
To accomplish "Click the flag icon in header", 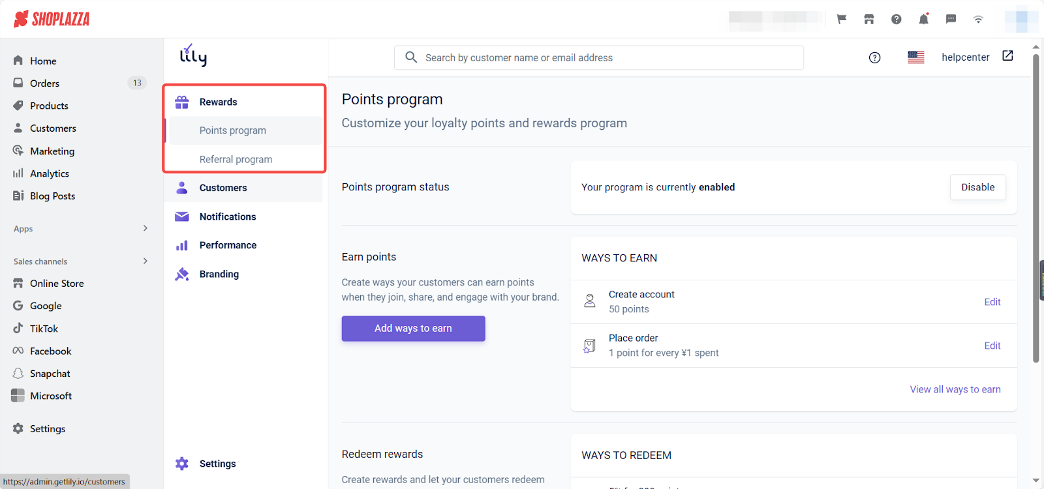I will [842, 19].
